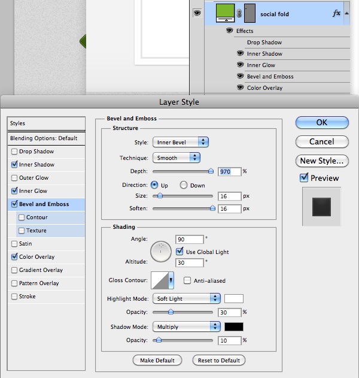Select Drop Shadow effect row in Layers panel

pyautogui.click(x=264, y=43)
